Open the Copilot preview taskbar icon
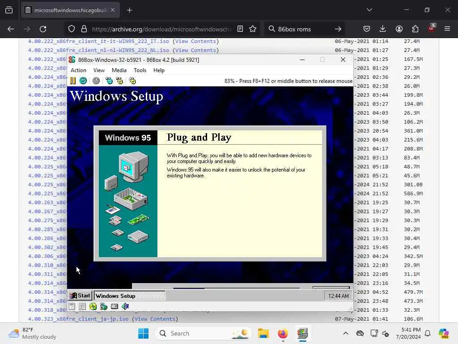This screenshot has height=344, width=458. coord(444,333)
